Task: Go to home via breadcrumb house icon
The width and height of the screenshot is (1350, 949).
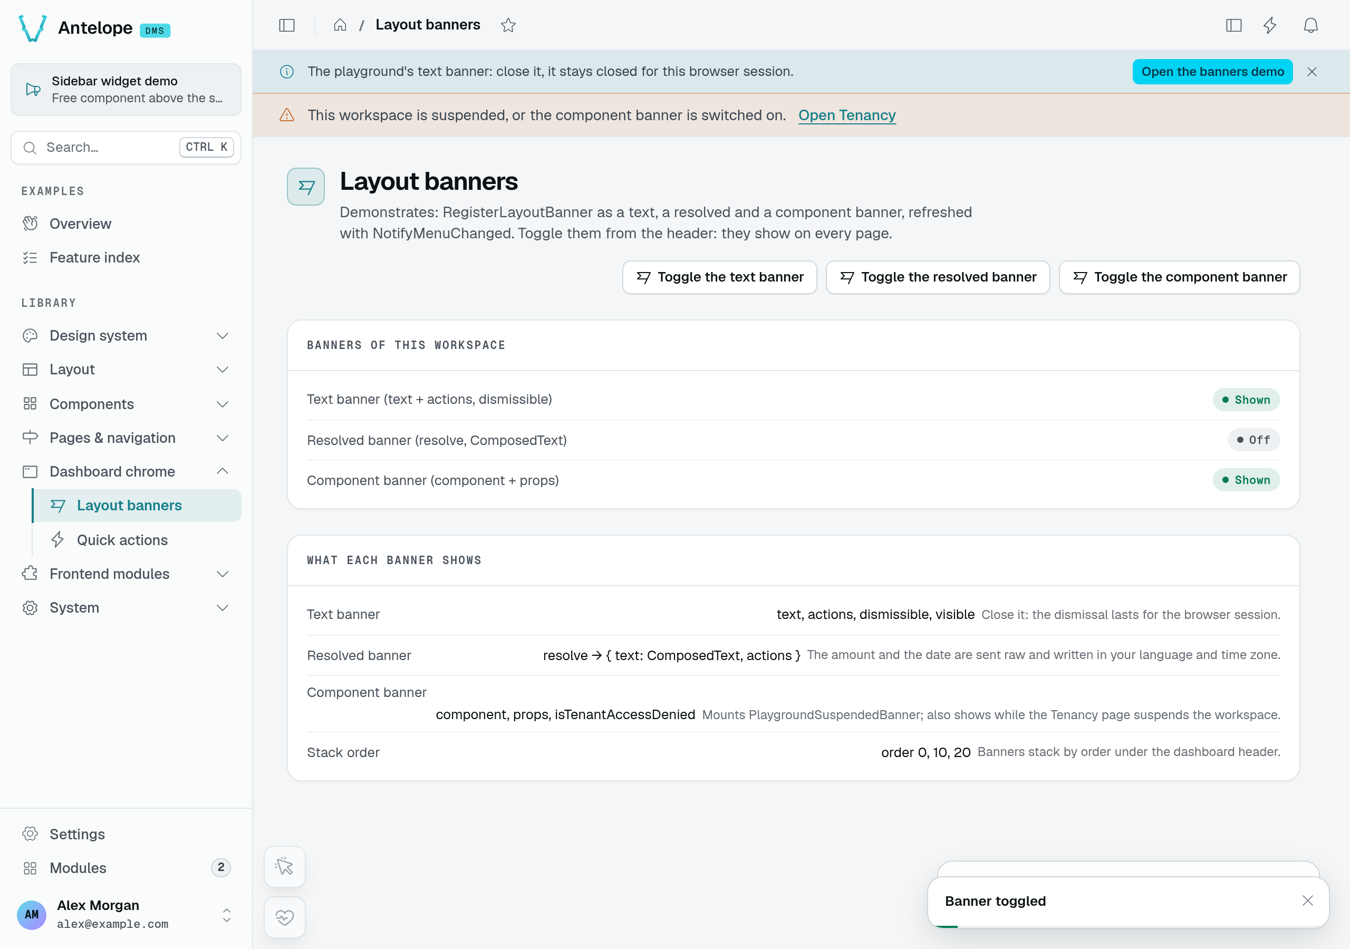Action: [340, 25]
